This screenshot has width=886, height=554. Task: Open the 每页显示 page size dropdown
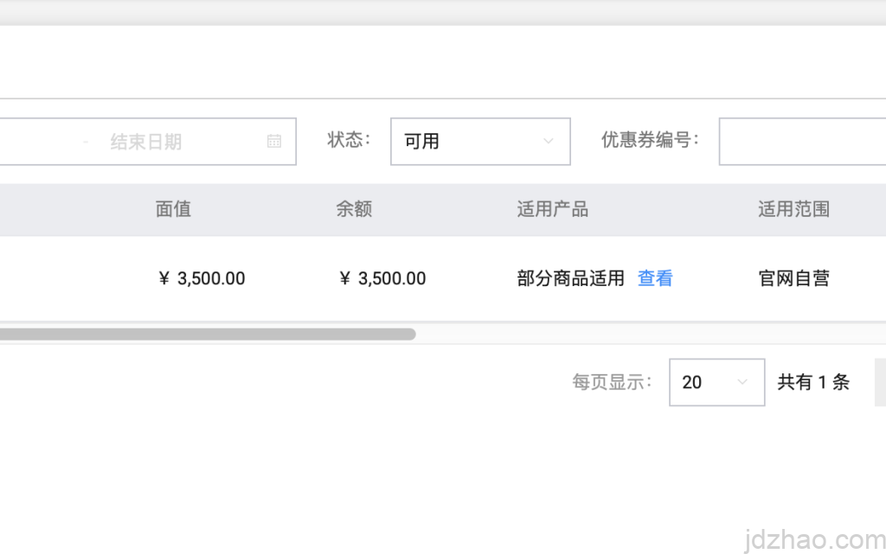(x=716, y=382)
